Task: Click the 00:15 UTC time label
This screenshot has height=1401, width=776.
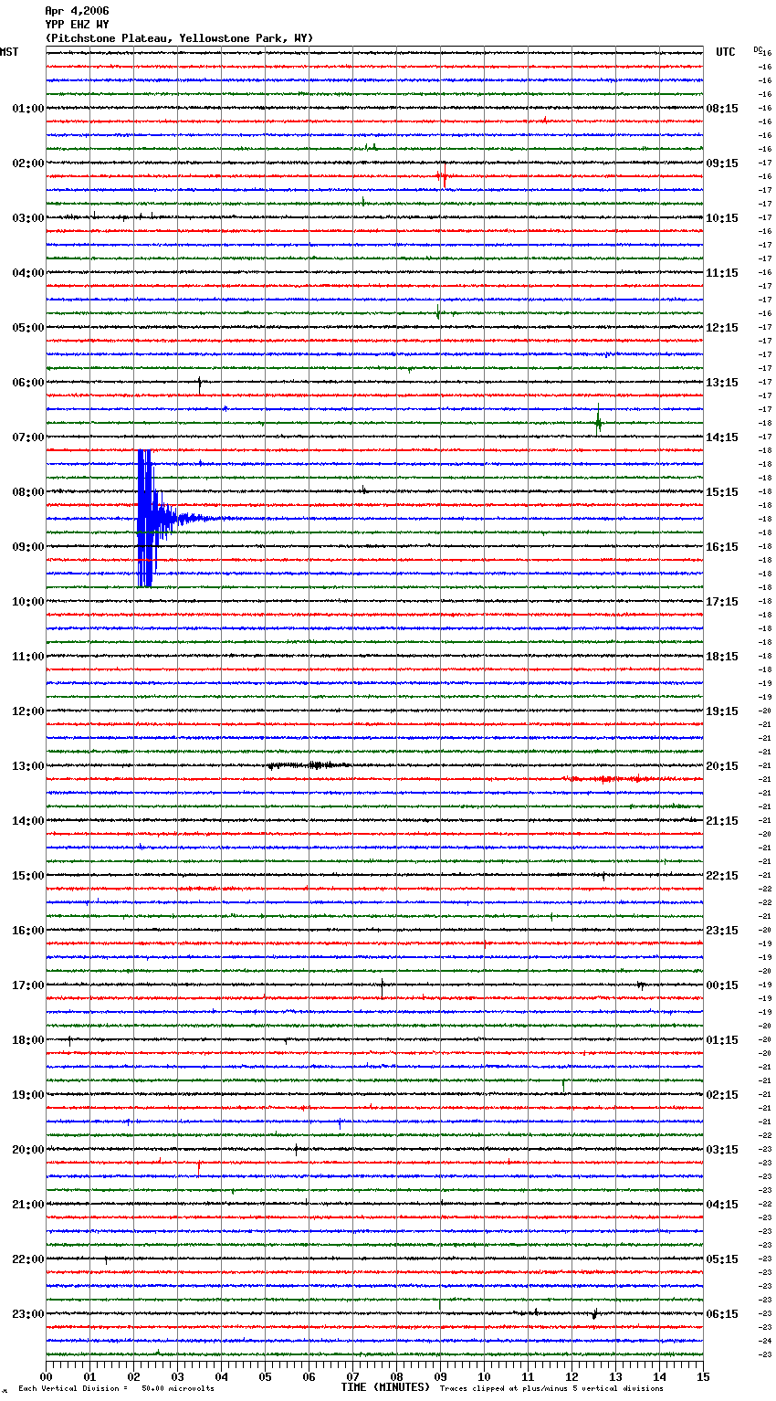Action: coord(722,985)
